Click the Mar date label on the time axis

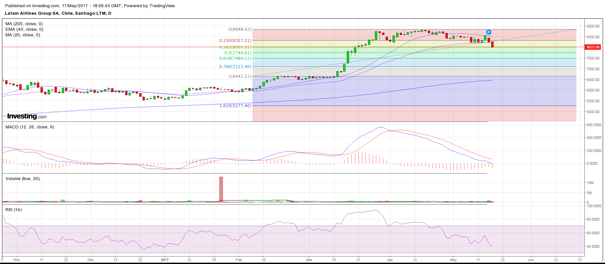coord(309,260)
